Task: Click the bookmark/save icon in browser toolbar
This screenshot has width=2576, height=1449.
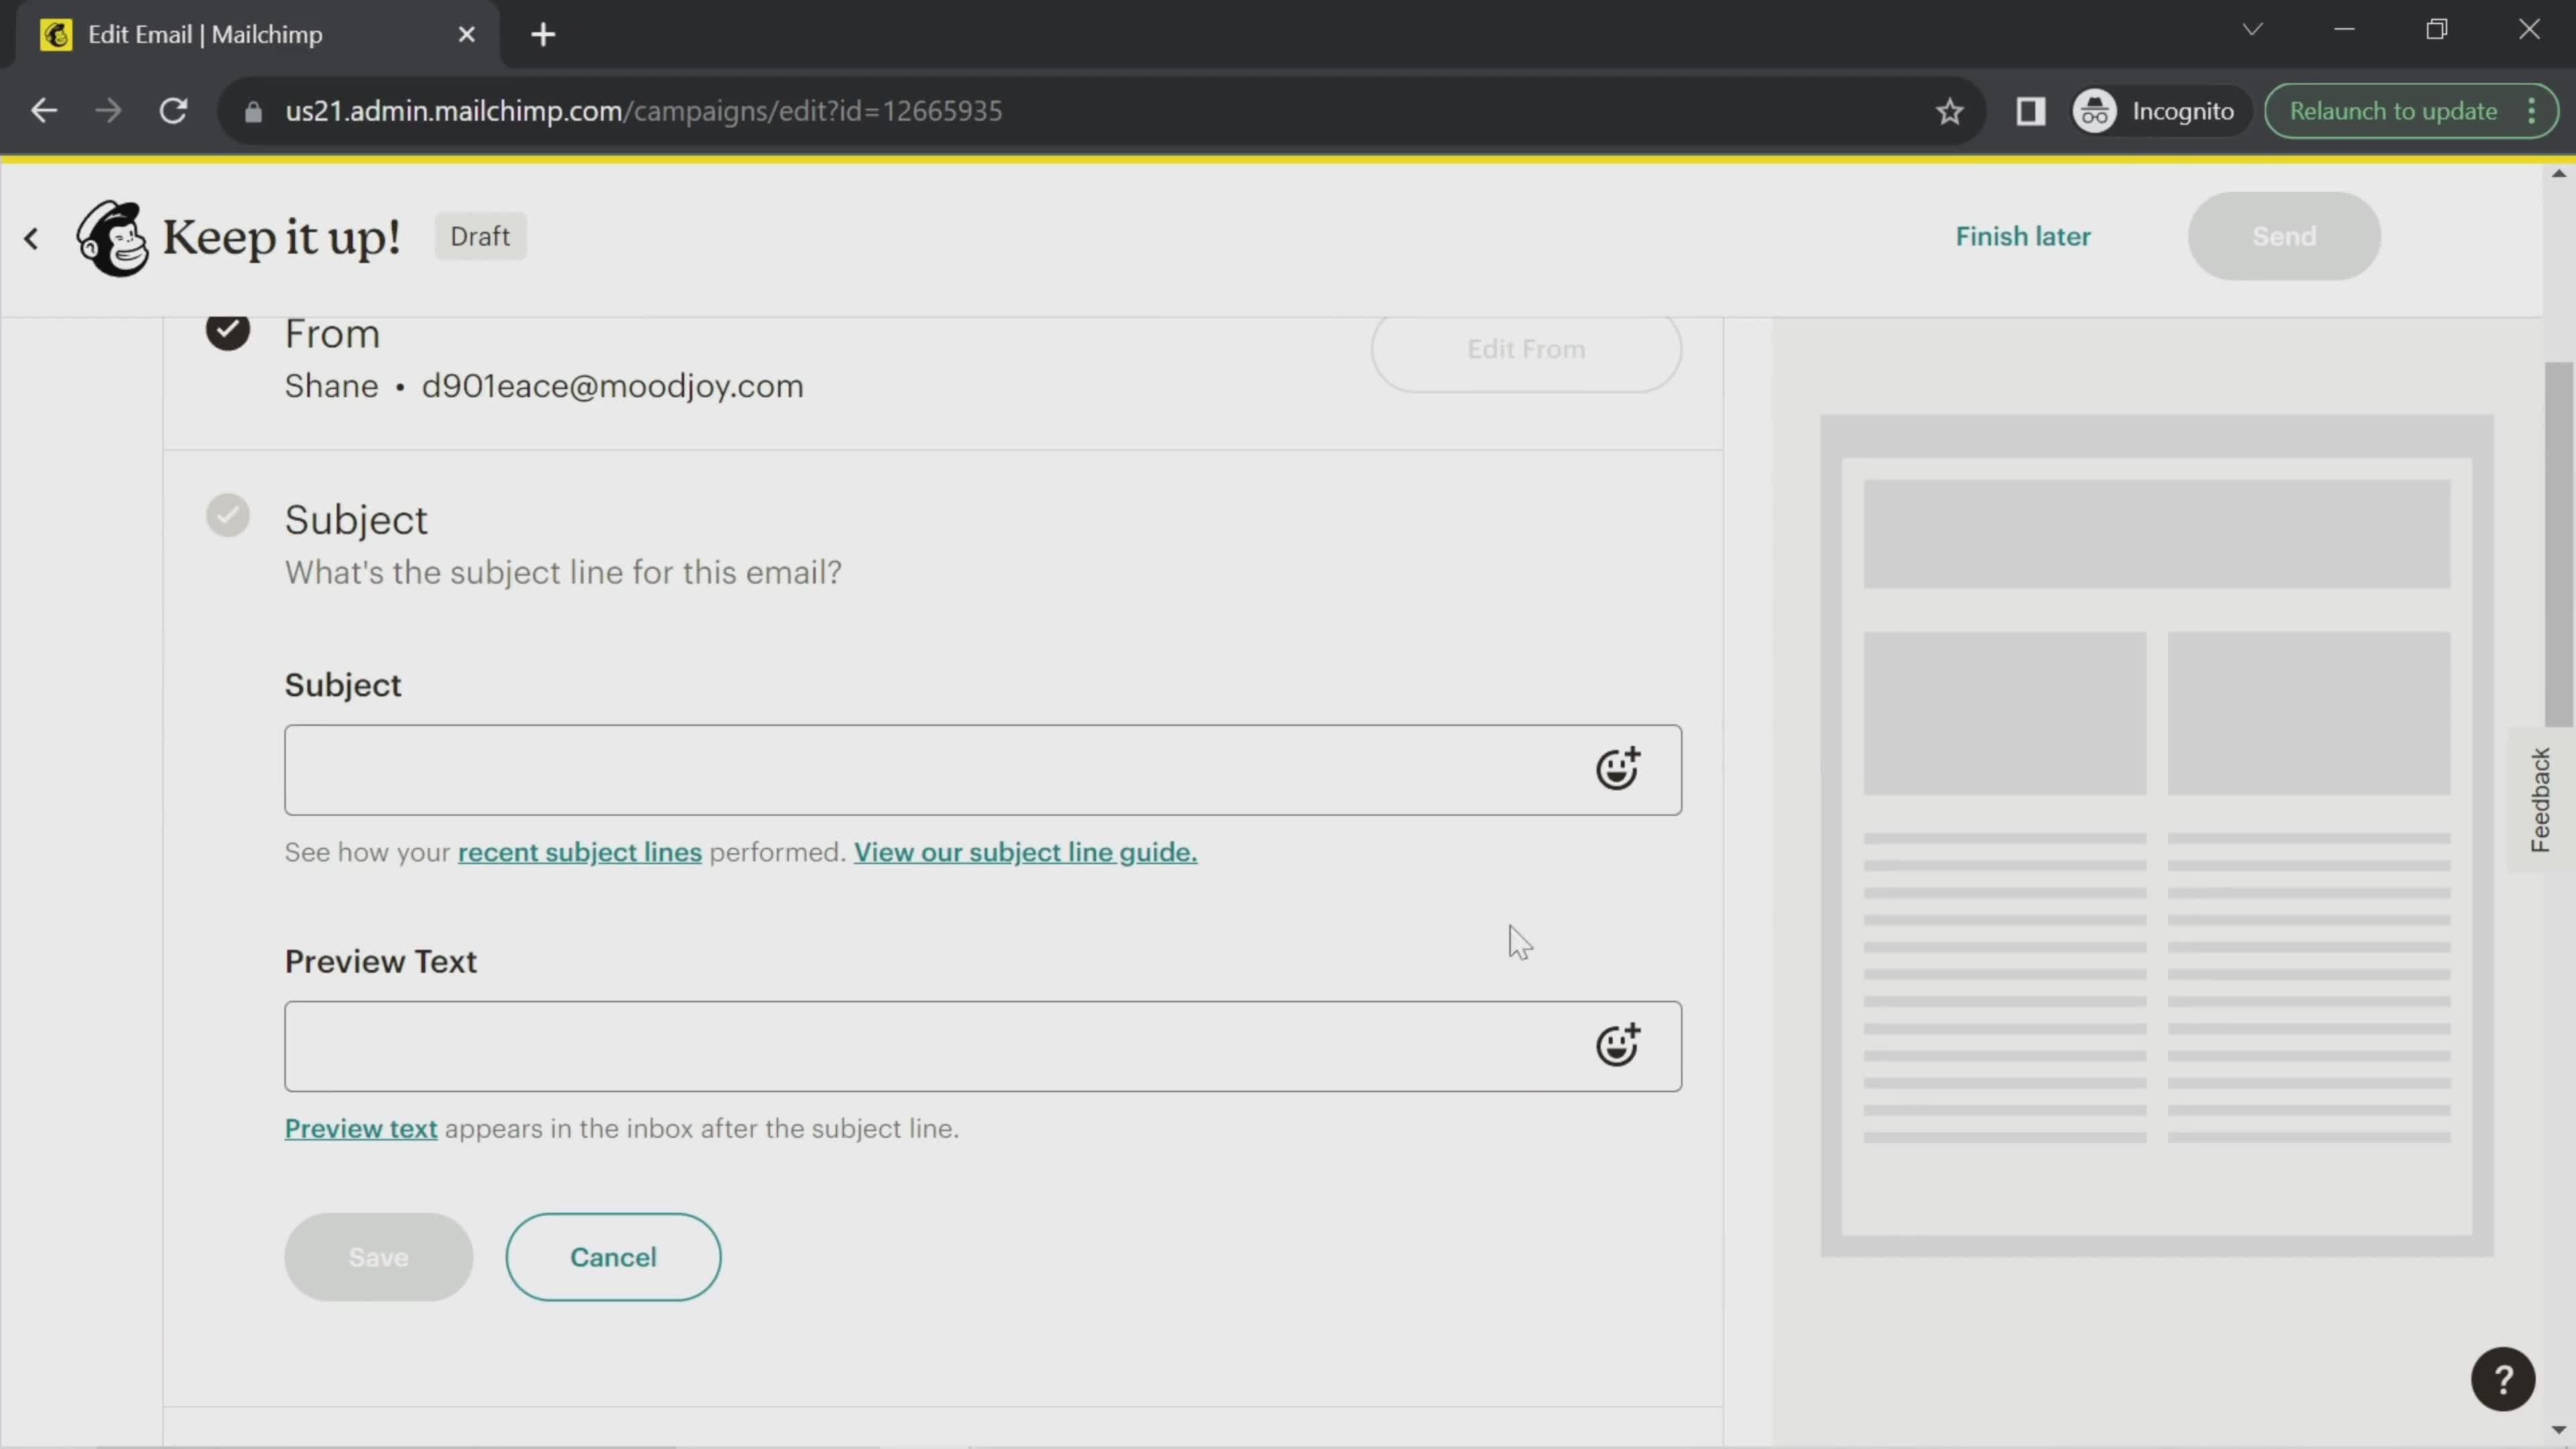Action: click(1949, 110)
